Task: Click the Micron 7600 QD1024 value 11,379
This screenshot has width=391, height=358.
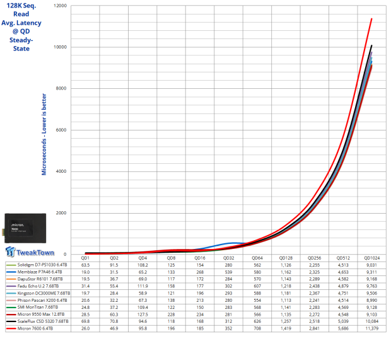Action: point(372,328)
